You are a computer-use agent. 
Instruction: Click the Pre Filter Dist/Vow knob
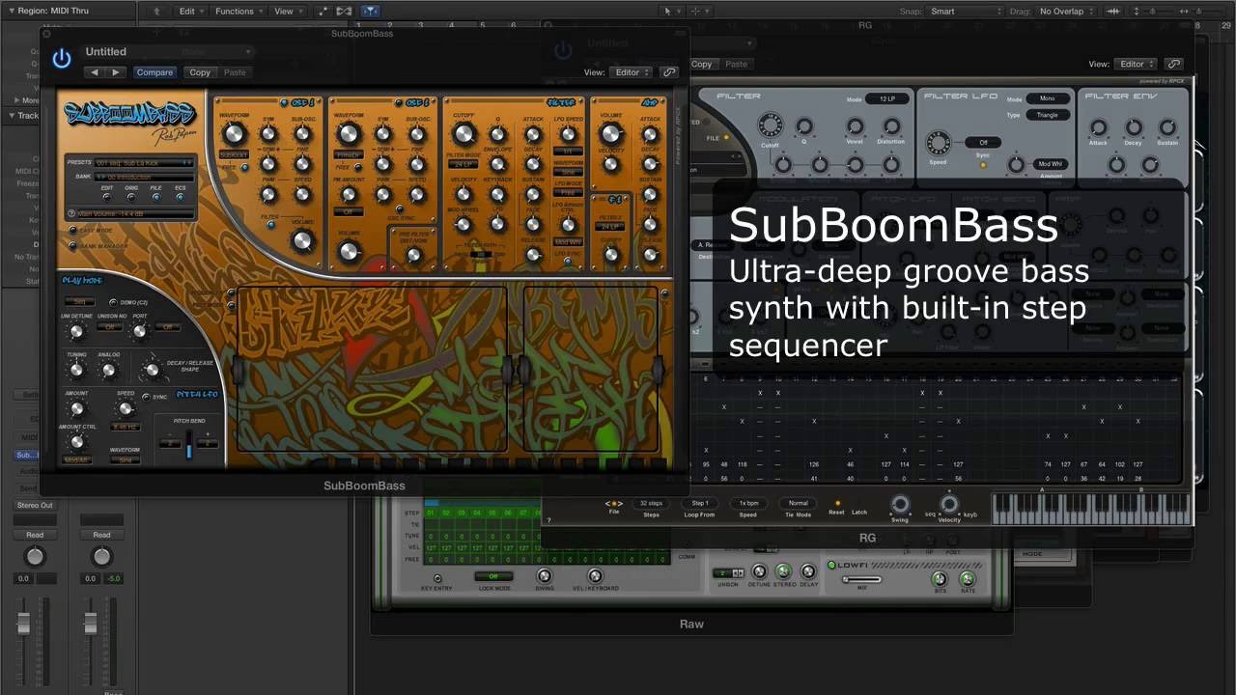tap(413, 256)
